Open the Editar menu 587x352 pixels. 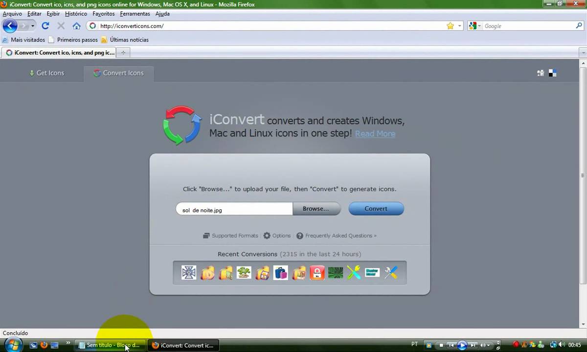point(34,14)
